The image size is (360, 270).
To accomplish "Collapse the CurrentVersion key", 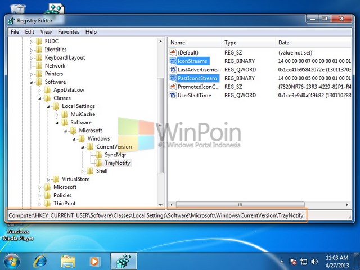I will pyautogui.click(x=83, y=147).
